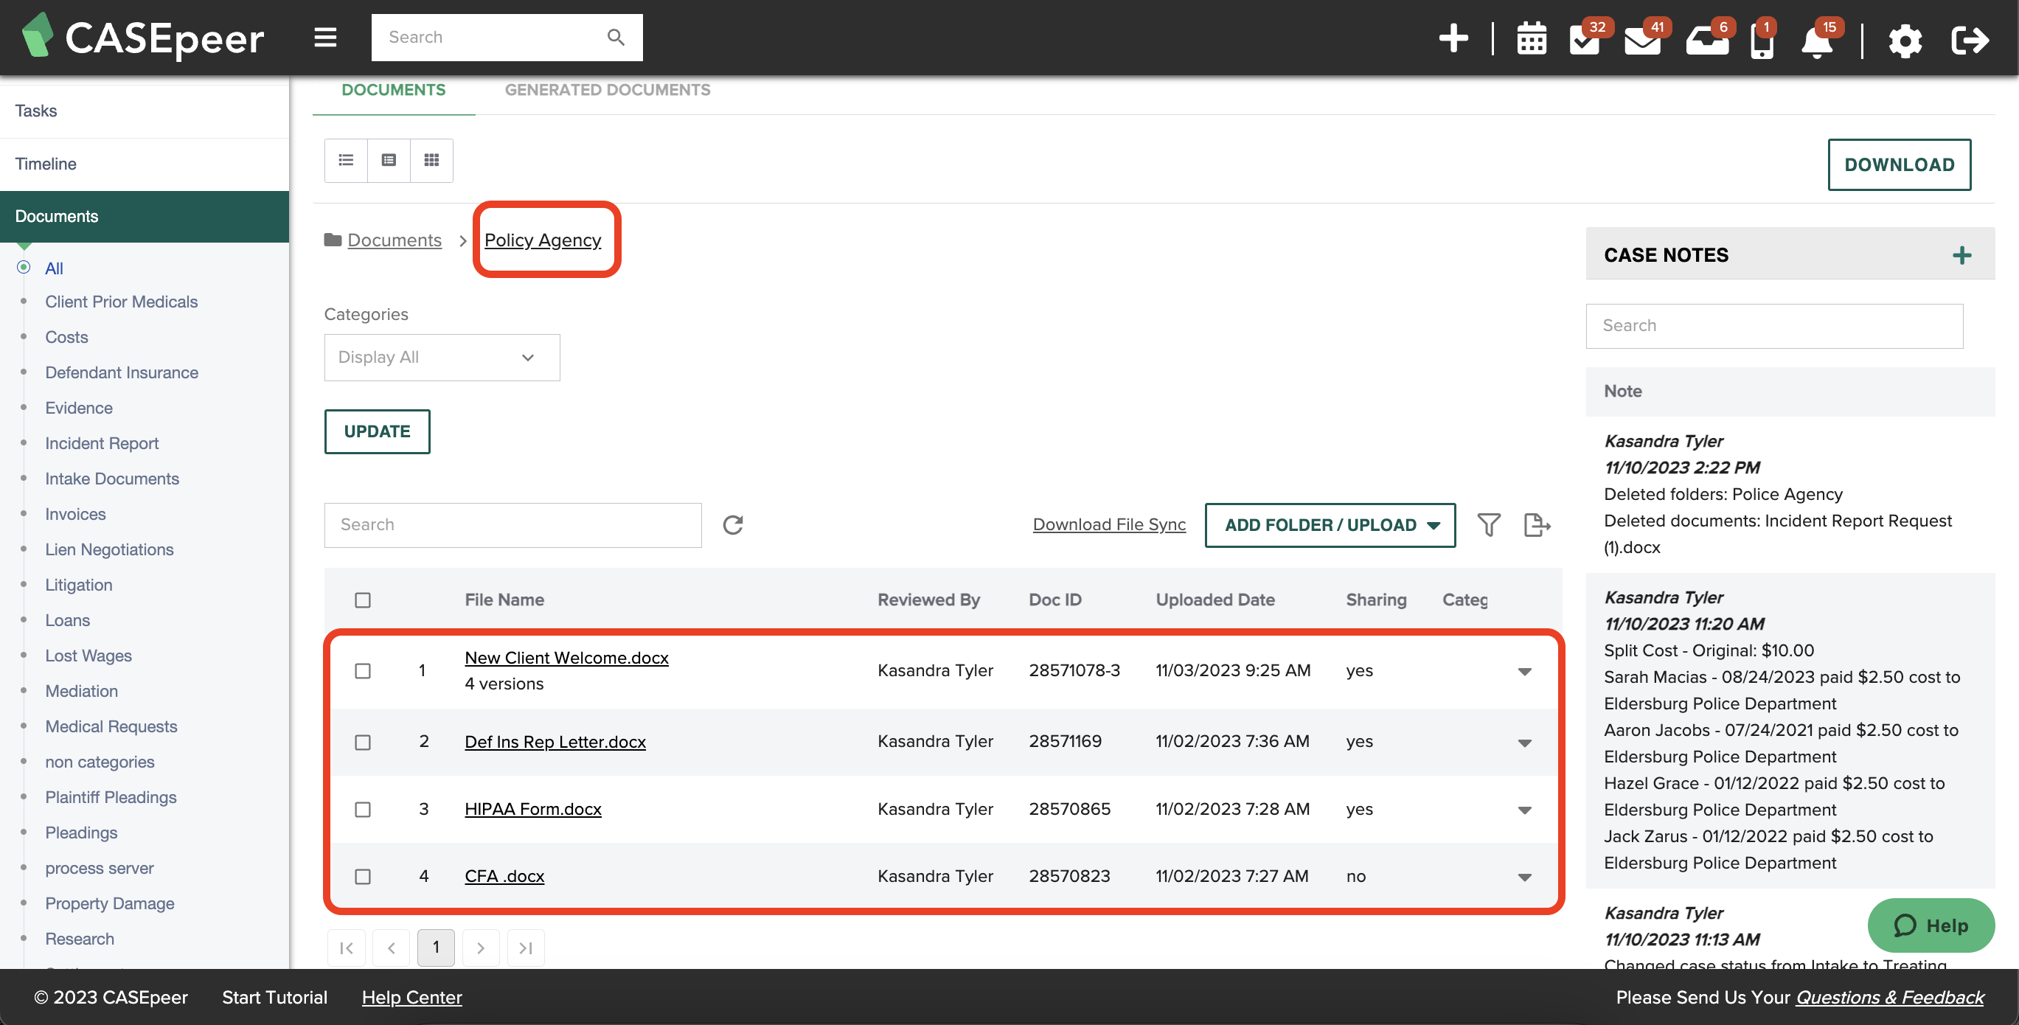Switch to GENERATED DOCUMENTS tab

608,90
